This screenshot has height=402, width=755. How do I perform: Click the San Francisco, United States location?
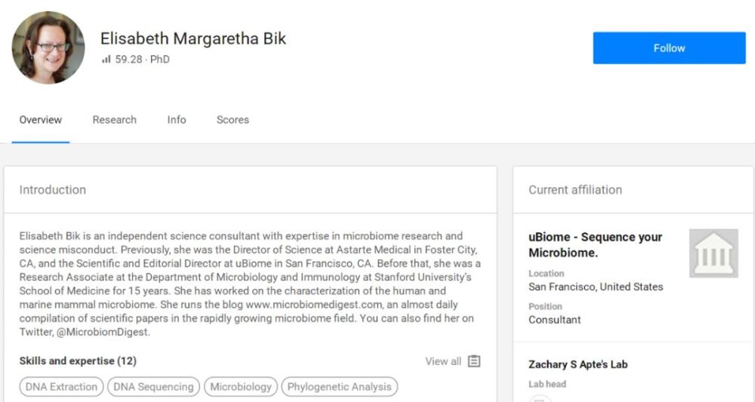point(596,287)
